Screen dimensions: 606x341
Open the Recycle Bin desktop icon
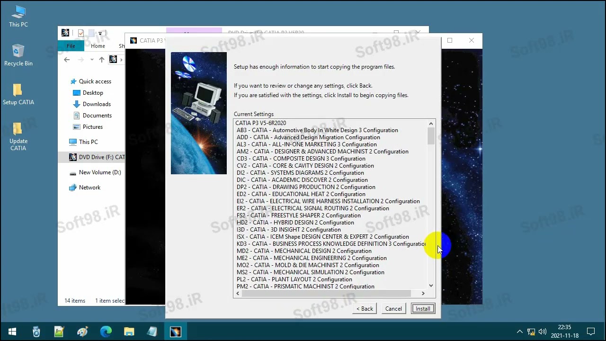tap(18, 55)
